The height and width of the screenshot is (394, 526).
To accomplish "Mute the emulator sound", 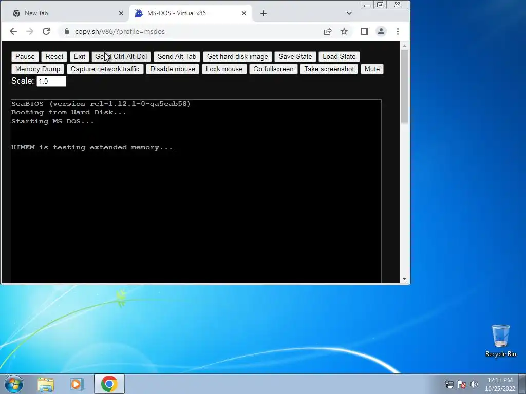I will point(372,69).
